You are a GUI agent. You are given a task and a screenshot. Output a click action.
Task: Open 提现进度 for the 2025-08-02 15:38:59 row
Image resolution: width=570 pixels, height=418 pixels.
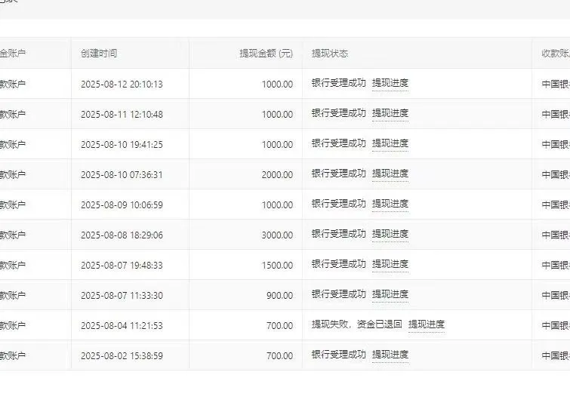390,355
